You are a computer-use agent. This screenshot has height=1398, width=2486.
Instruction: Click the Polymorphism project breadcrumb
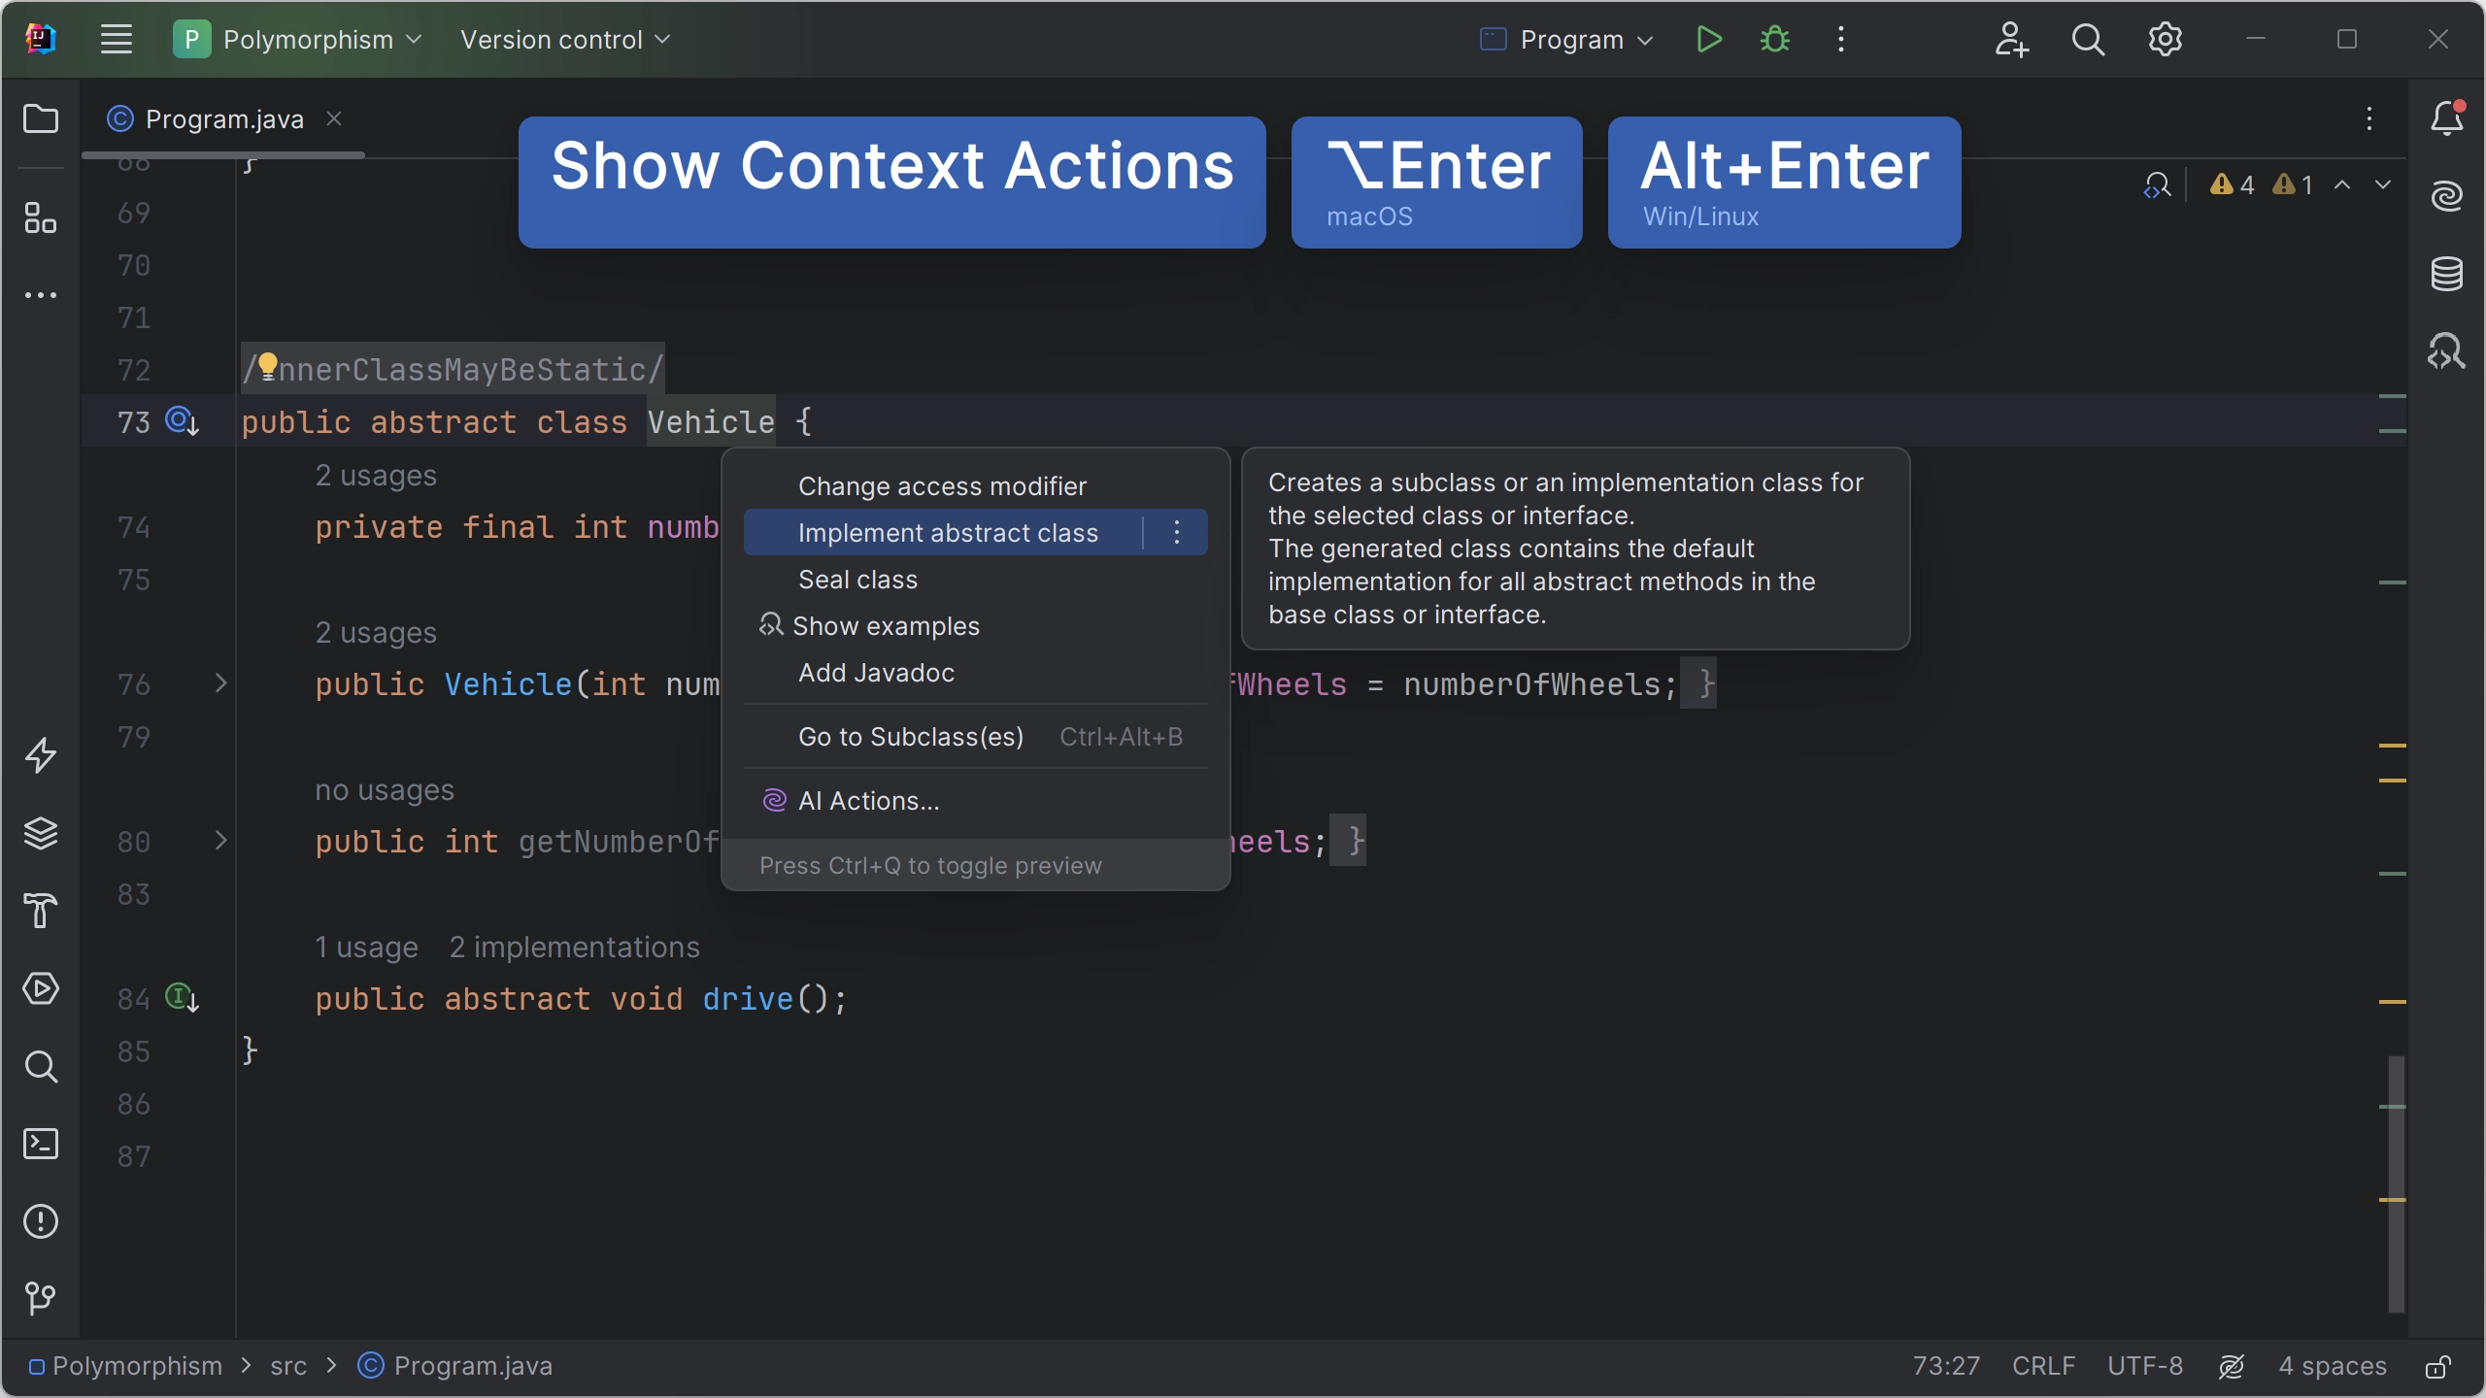pos(137,1366)
